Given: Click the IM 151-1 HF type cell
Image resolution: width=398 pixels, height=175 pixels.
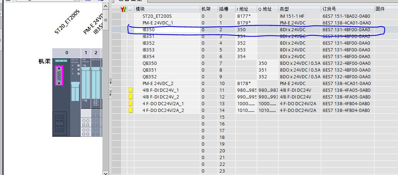Looking at the screenshot, I should click(x=299, y=16).
